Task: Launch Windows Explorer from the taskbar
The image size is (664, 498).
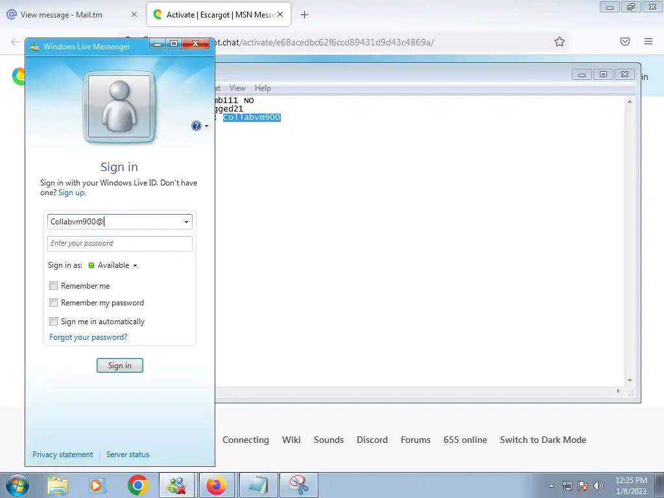Action: tap(58, 485)
